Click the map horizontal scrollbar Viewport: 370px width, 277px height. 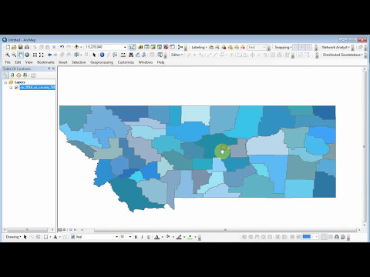pyautogui.click(x=225, y=230)
